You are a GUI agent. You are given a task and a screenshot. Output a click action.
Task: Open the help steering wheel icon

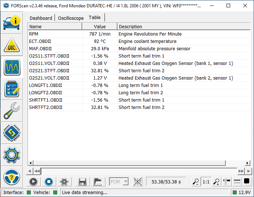click(x=12, y=178)
